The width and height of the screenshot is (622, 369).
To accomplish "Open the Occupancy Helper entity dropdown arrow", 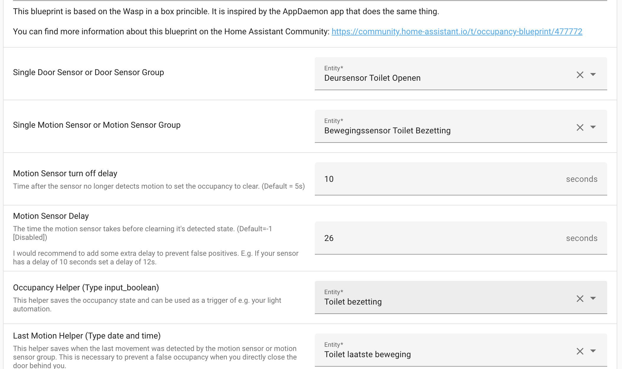I will click(593, 298).
